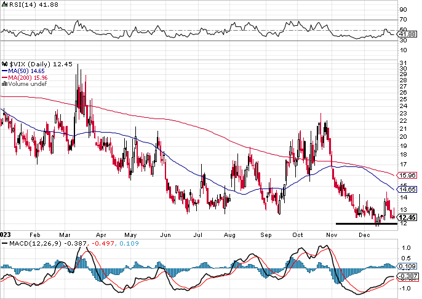Click the MACD(12,26,9) legend line marker

click(x=5, y=243)
